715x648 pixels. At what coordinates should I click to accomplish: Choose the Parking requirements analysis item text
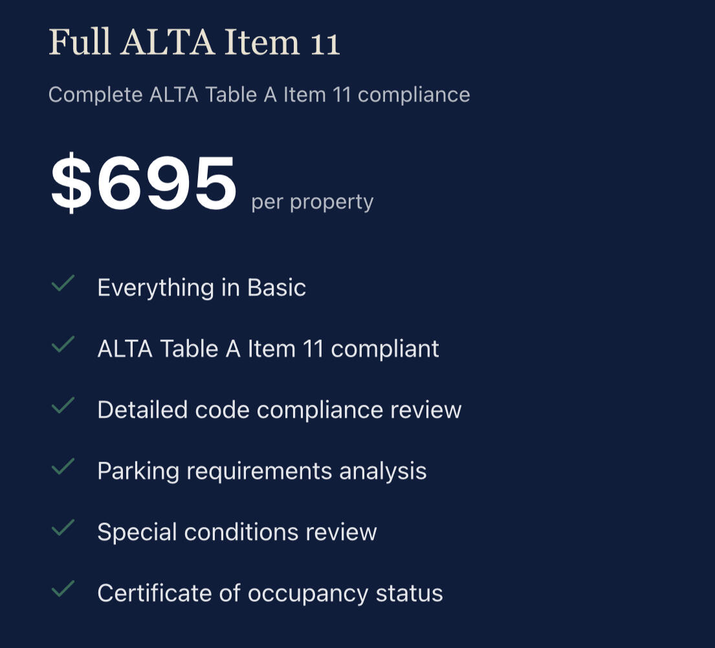pos(261,471)
